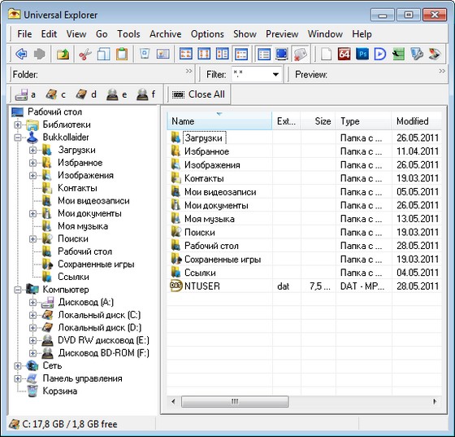Go up one folder level icon

pos(63,54)
